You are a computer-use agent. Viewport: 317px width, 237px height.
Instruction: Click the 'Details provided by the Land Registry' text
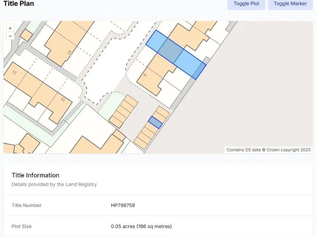tap(54, 184)
